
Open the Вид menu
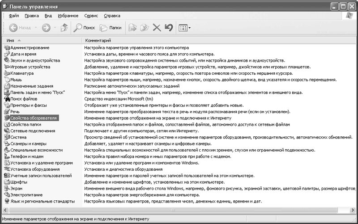tap(48, 16)
